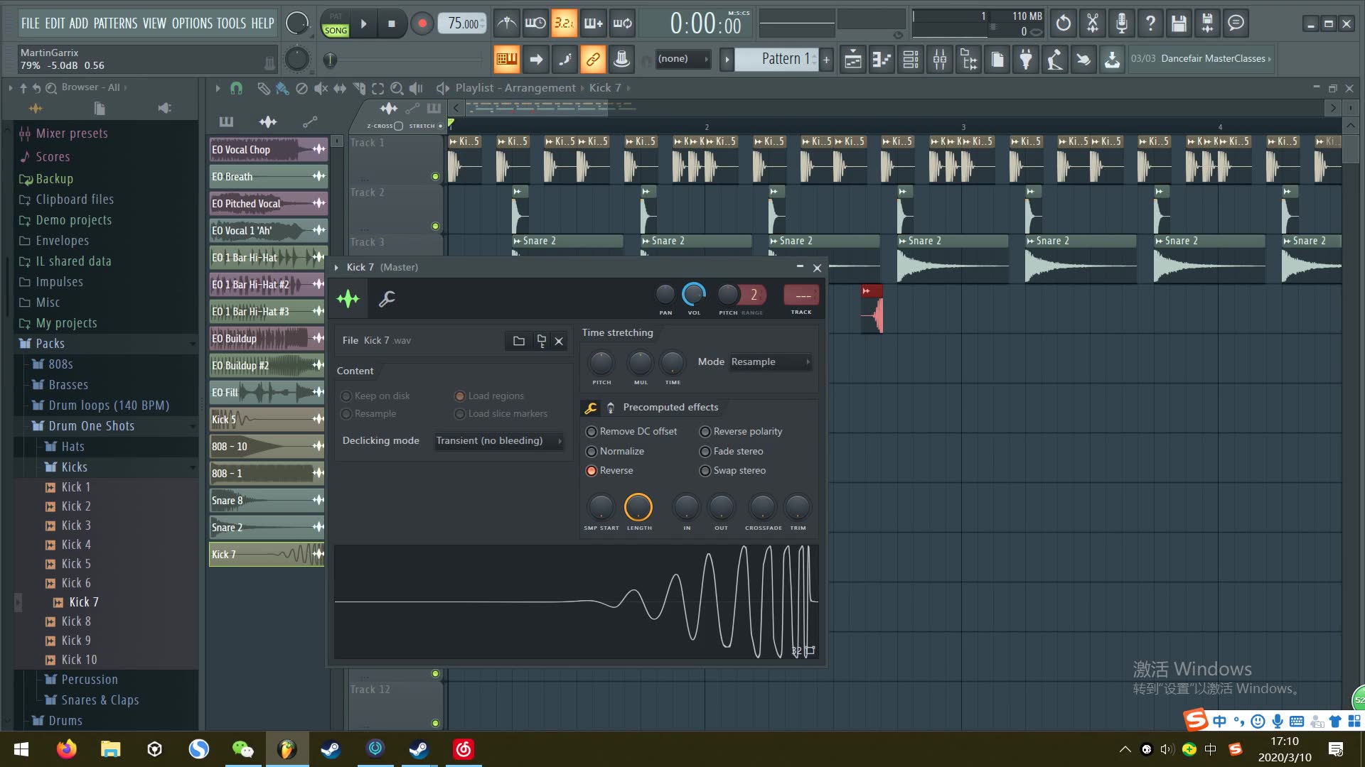The width and height of the screenshot is (1365, 767).
Task: Select the Snare 8 clip in picker
Action: (267, 501)
